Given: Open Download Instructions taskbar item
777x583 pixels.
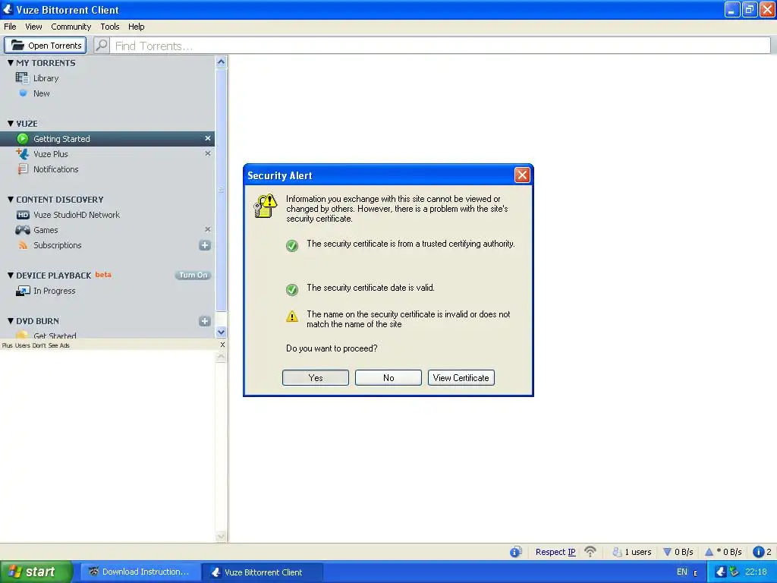Looking at the screenshot, I should point(140,572).
